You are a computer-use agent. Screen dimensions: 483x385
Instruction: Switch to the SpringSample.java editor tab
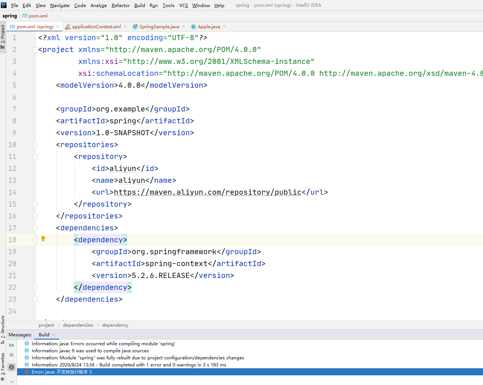click(159, 27)
